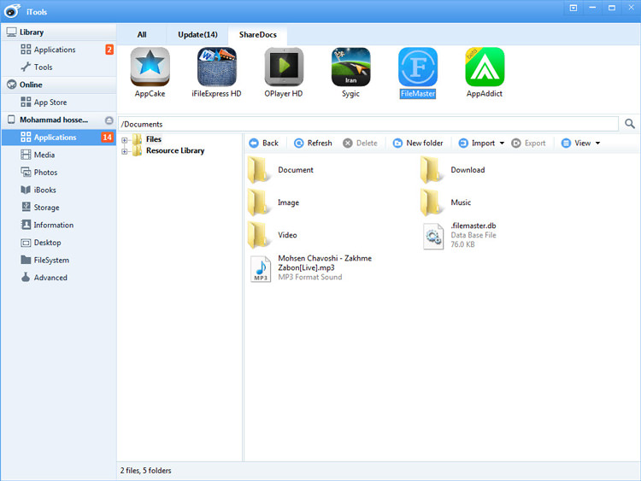Expand the Resource Library tree node
Screen dimensions: 641x481
tap(125, 151)
